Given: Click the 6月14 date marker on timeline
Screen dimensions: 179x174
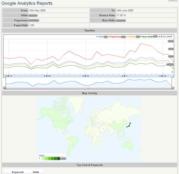Looking at the screenshot, I should coord(163,76).
